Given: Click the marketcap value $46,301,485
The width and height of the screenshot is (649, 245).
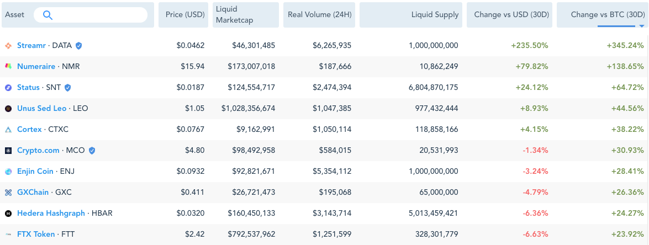Looking at the screenshot, I should 254,45.
